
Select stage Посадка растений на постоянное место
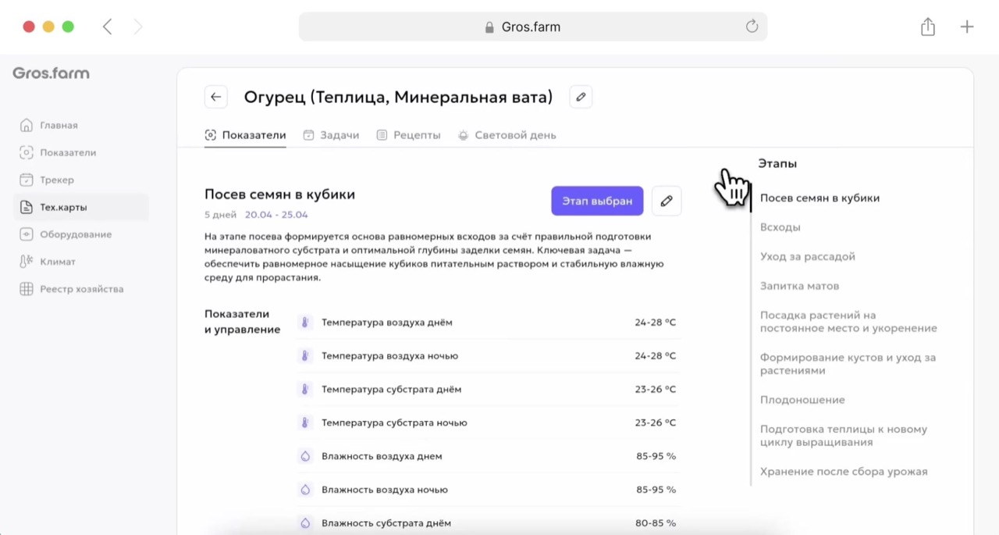pyautogui.click(x=848, y=322)
